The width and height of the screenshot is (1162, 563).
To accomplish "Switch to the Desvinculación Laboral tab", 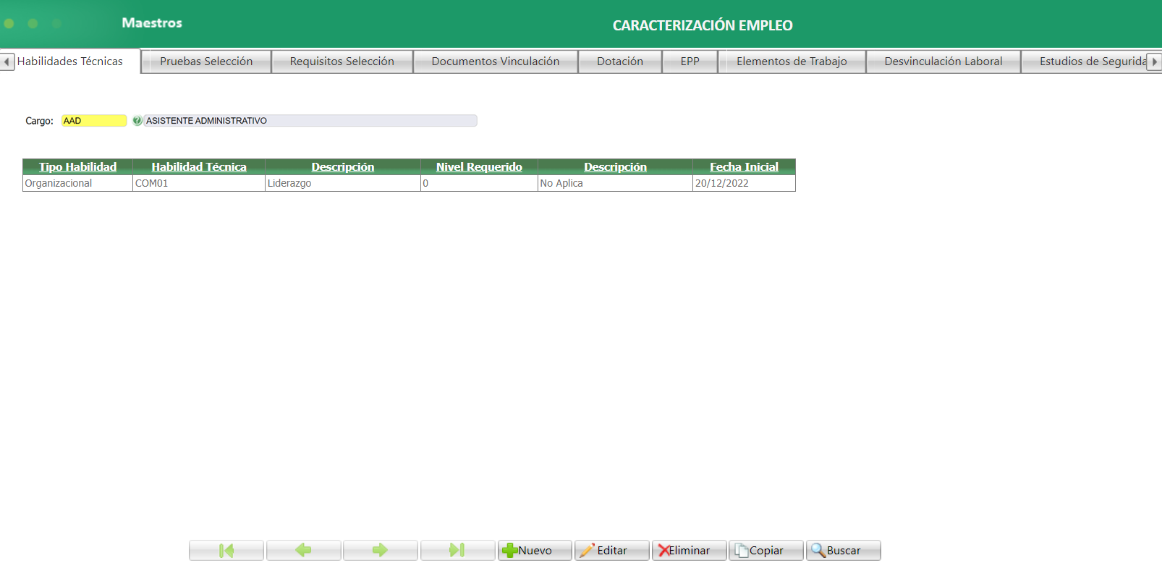I will click(x=943, y=62).
